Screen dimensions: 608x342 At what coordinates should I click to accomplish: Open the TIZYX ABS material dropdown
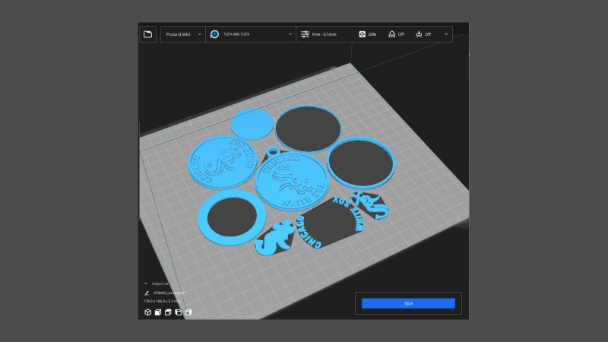[251, 34]
